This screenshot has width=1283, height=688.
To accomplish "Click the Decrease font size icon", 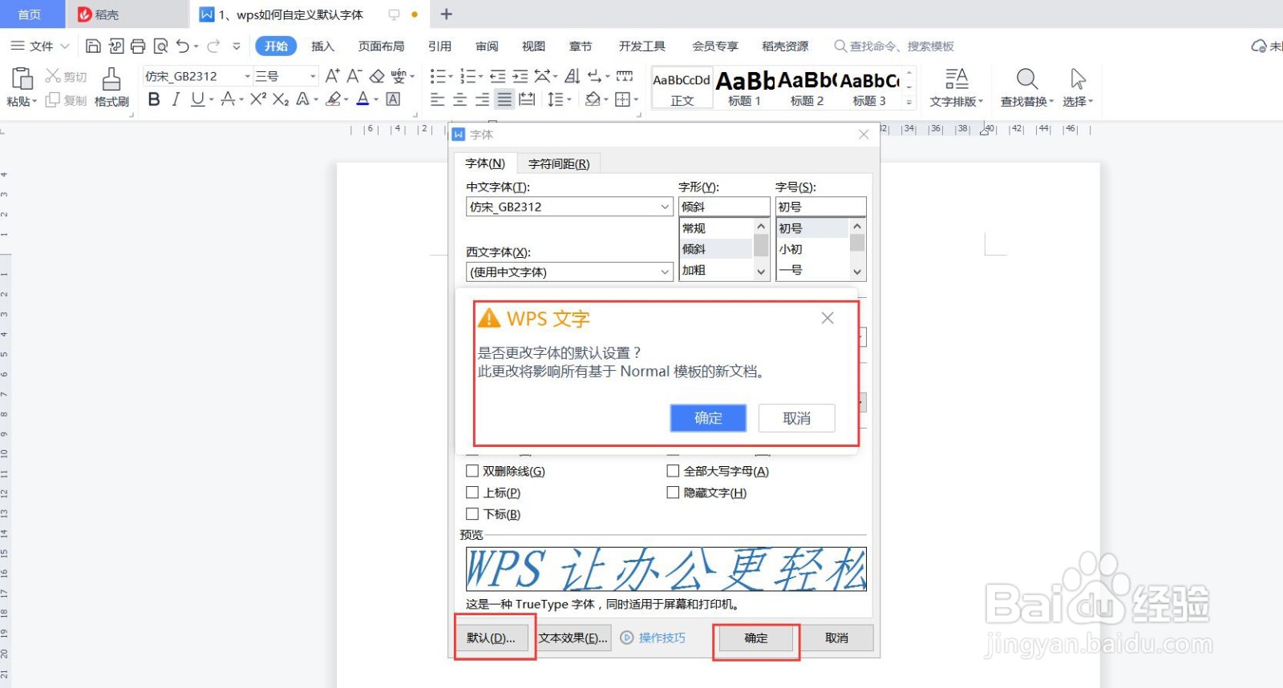I will click(x=354, y=76).
